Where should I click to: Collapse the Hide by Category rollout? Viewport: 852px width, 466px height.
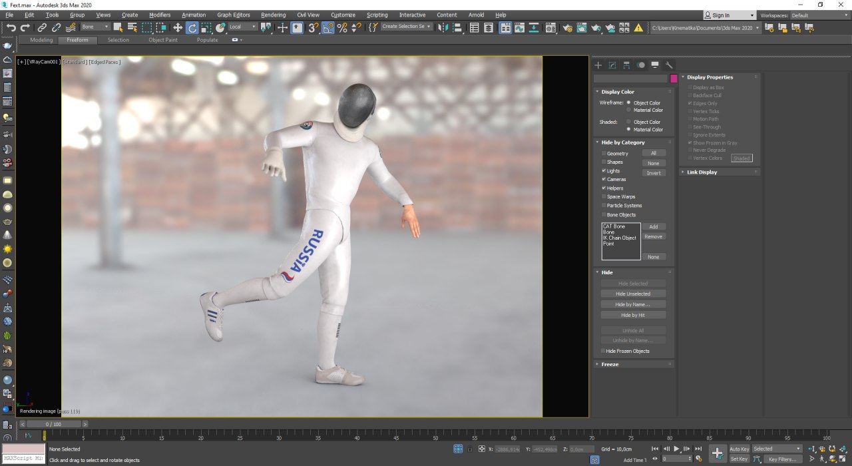pos(623,142)
